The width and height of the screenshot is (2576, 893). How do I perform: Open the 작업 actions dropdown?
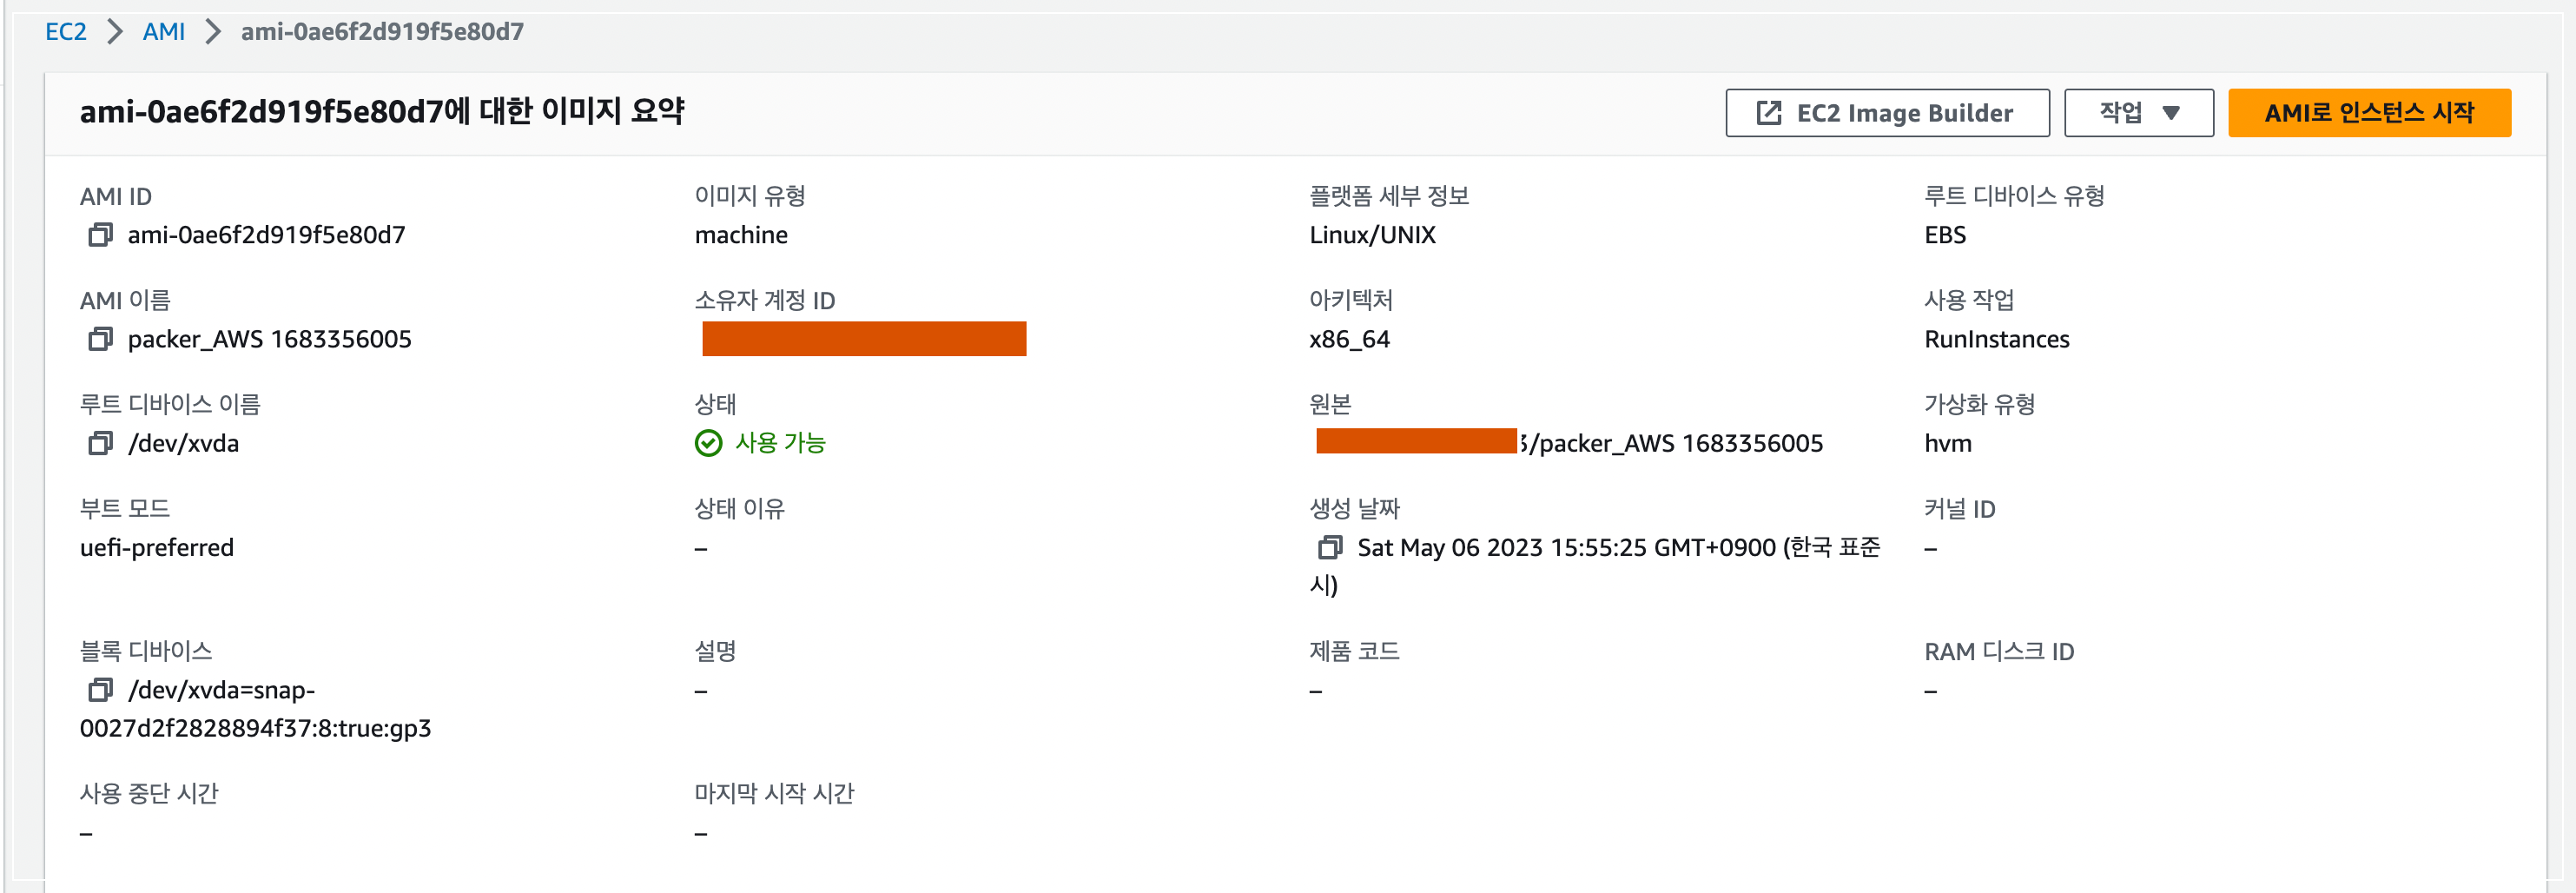coord(2138,113)
